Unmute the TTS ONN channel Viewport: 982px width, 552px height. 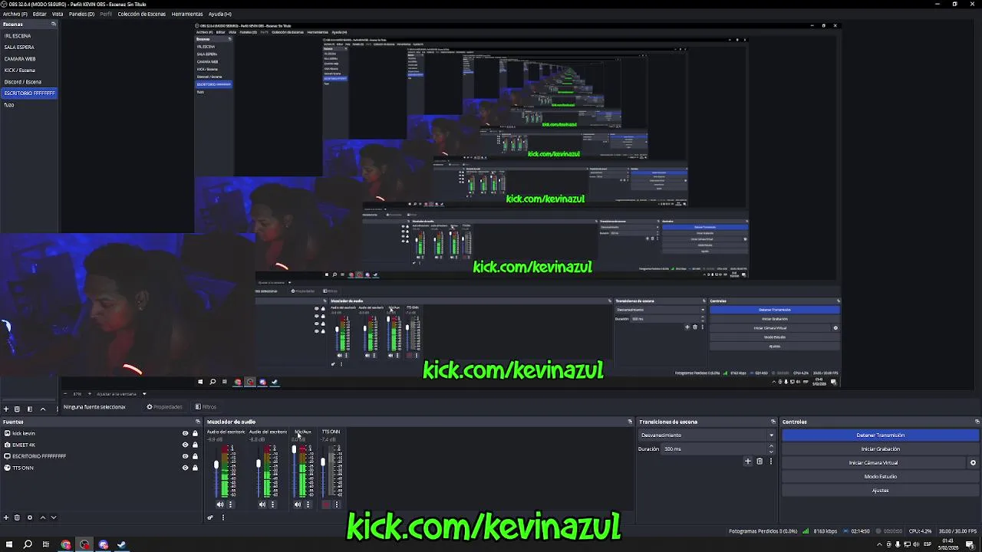point(326,504)
